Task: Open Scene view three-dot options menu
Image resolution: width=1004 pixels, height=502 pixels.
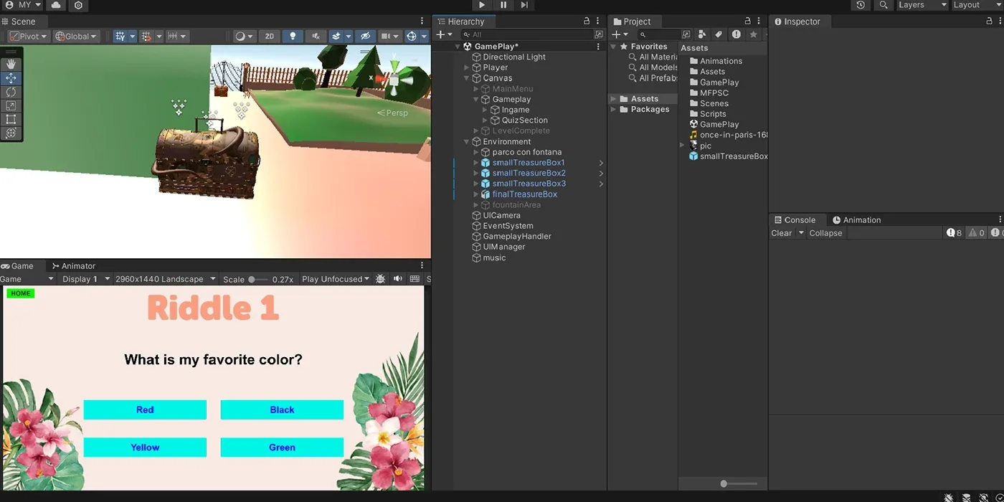Action: (x=422, y=22)
